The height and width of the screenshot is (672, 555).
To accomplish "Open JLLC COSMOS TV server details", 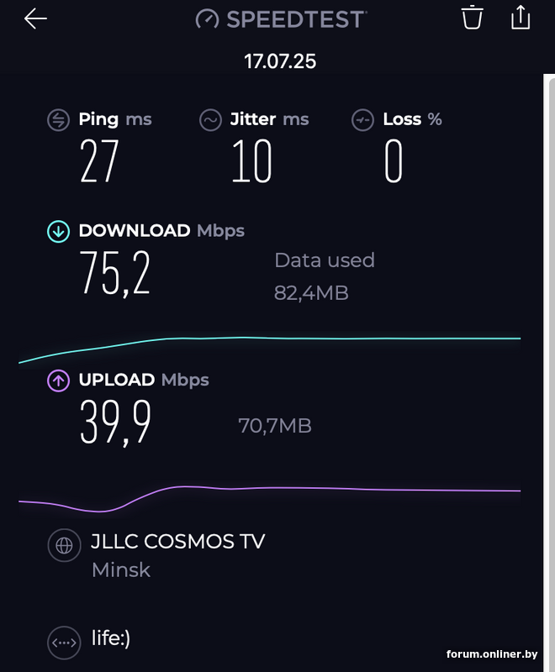I will pos(177,542).
